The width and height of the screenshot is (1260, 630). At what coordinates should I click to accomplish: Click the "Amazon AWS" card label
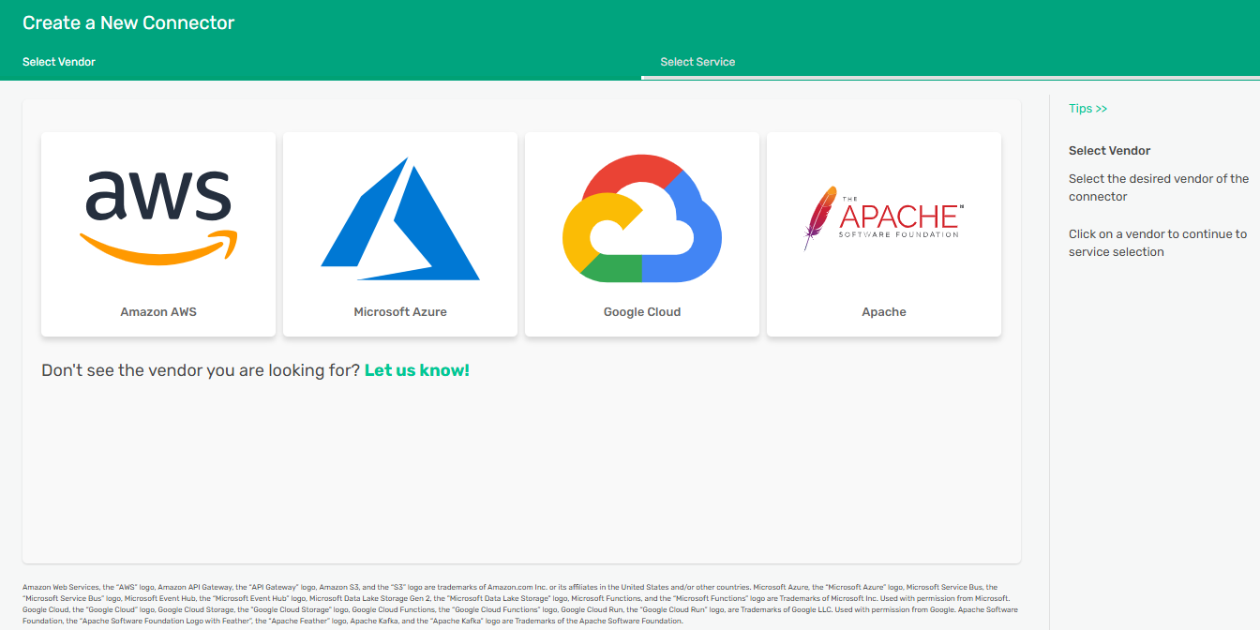(158, 312)
